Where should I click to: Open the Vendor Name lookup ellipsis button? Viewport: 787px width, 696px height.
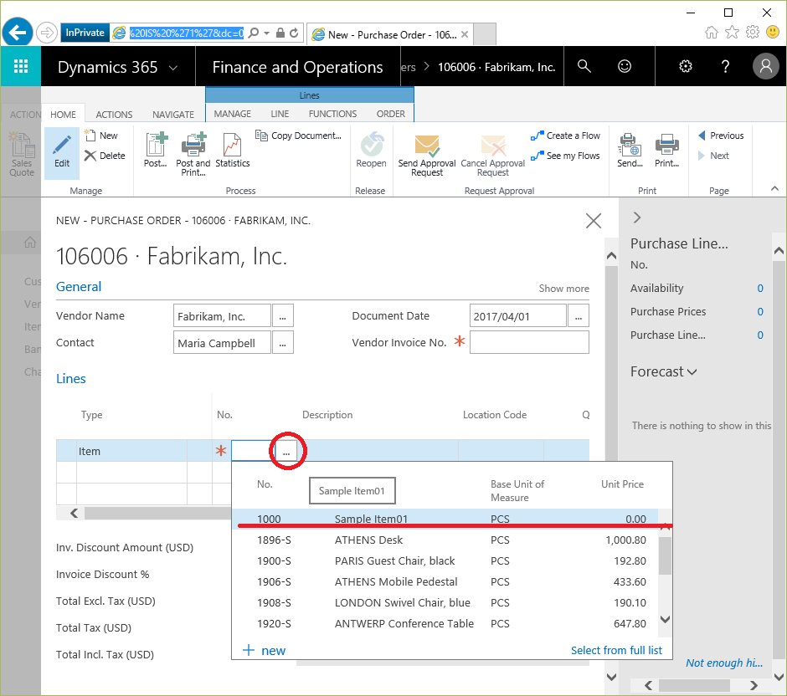[x=283, y=316]
